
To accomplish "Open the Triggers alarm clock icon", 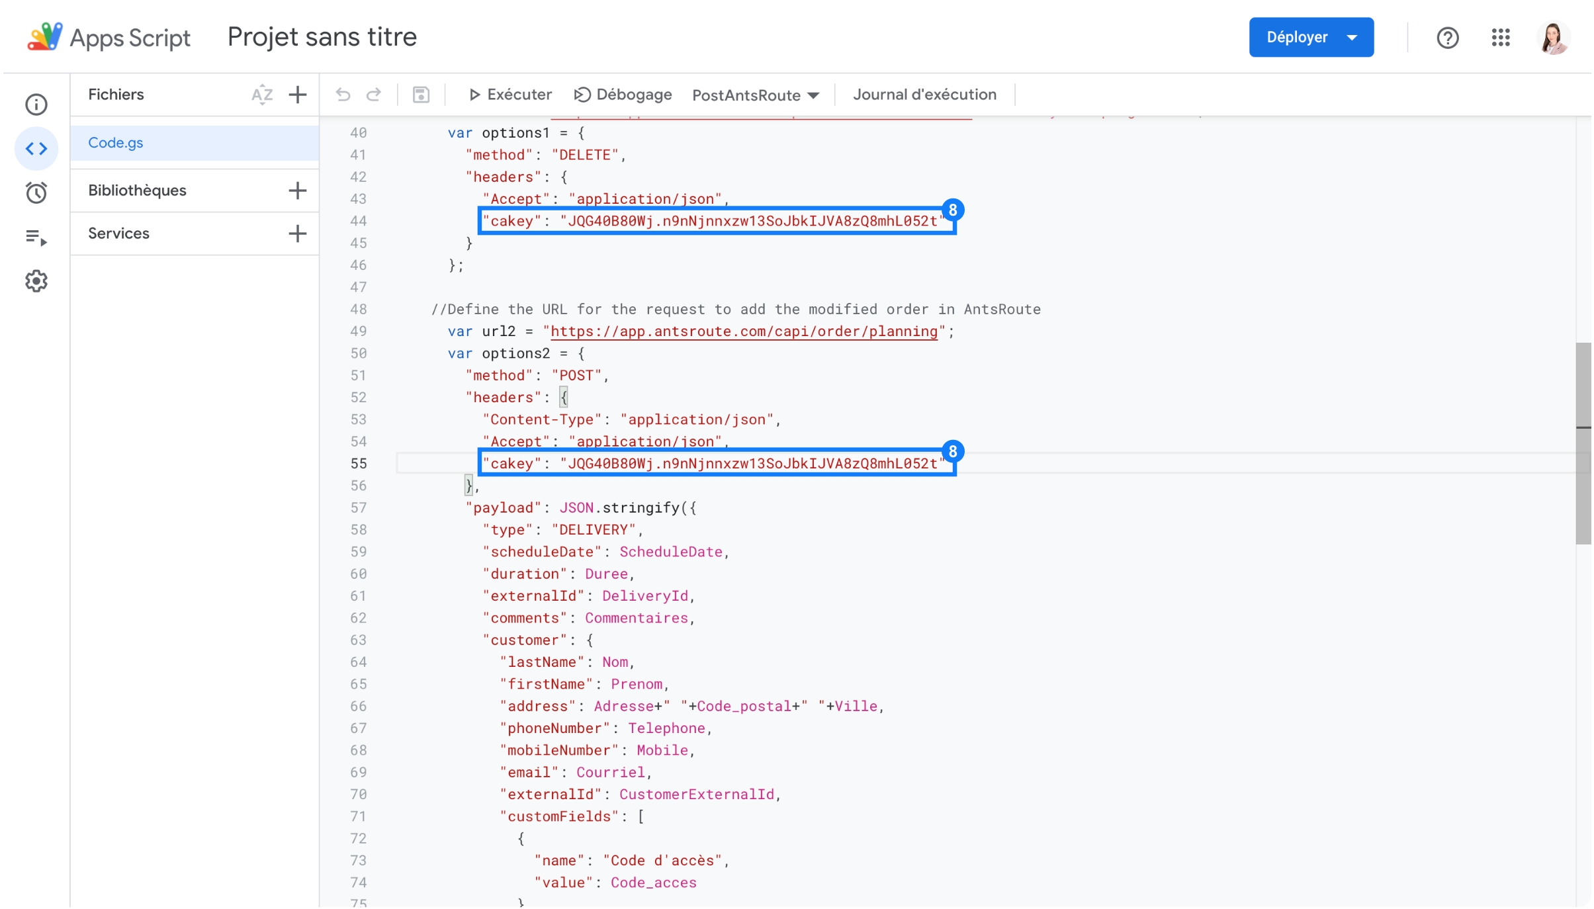I will point(36,193).
